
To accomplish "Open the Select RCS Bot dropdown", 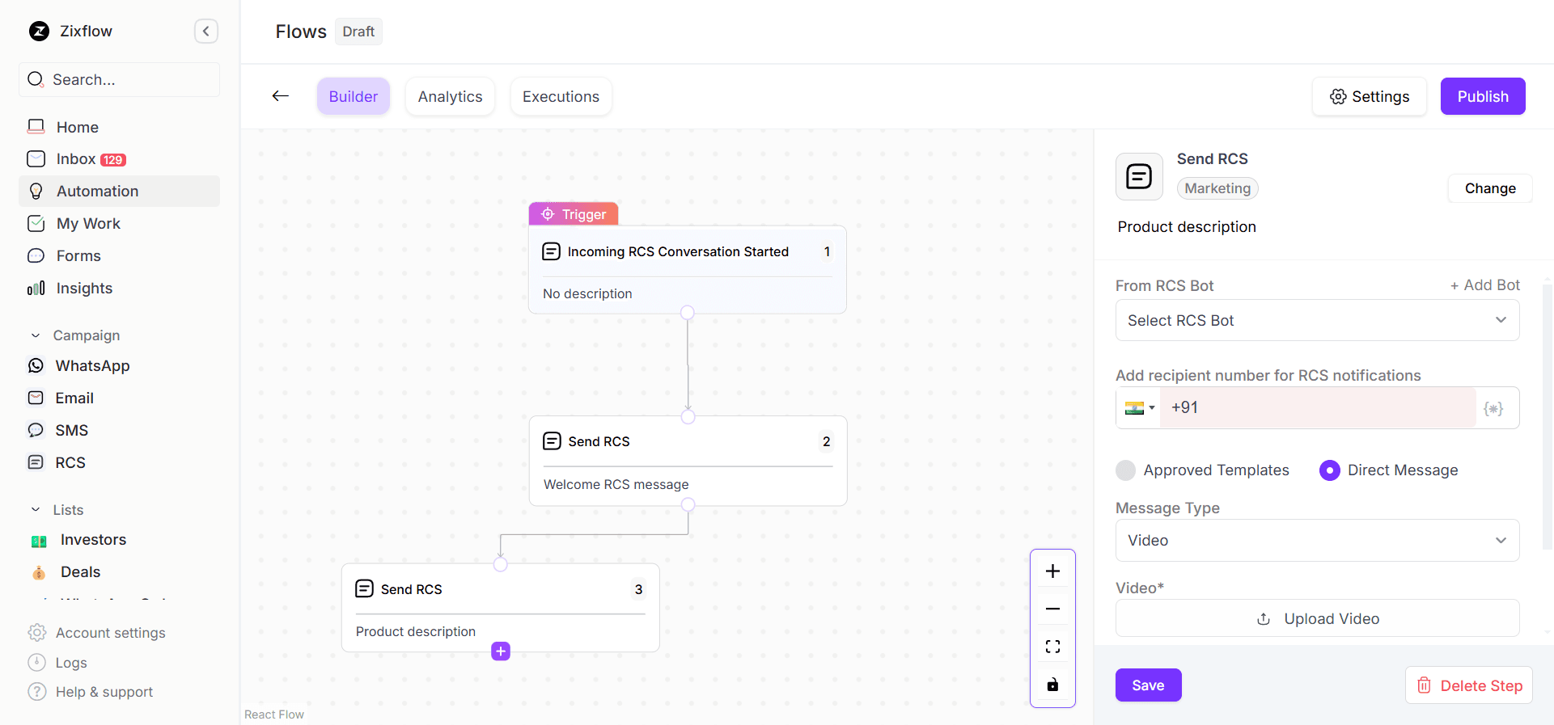I will (1317, 321).
